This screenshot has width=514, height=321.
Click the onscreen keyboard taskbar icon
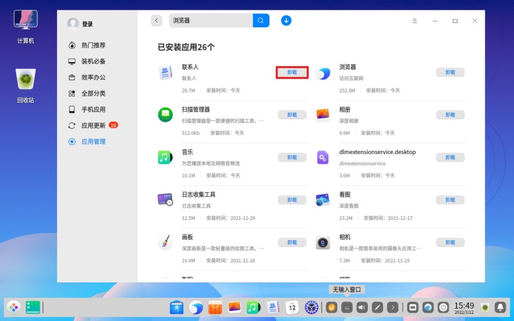point(413,307)
